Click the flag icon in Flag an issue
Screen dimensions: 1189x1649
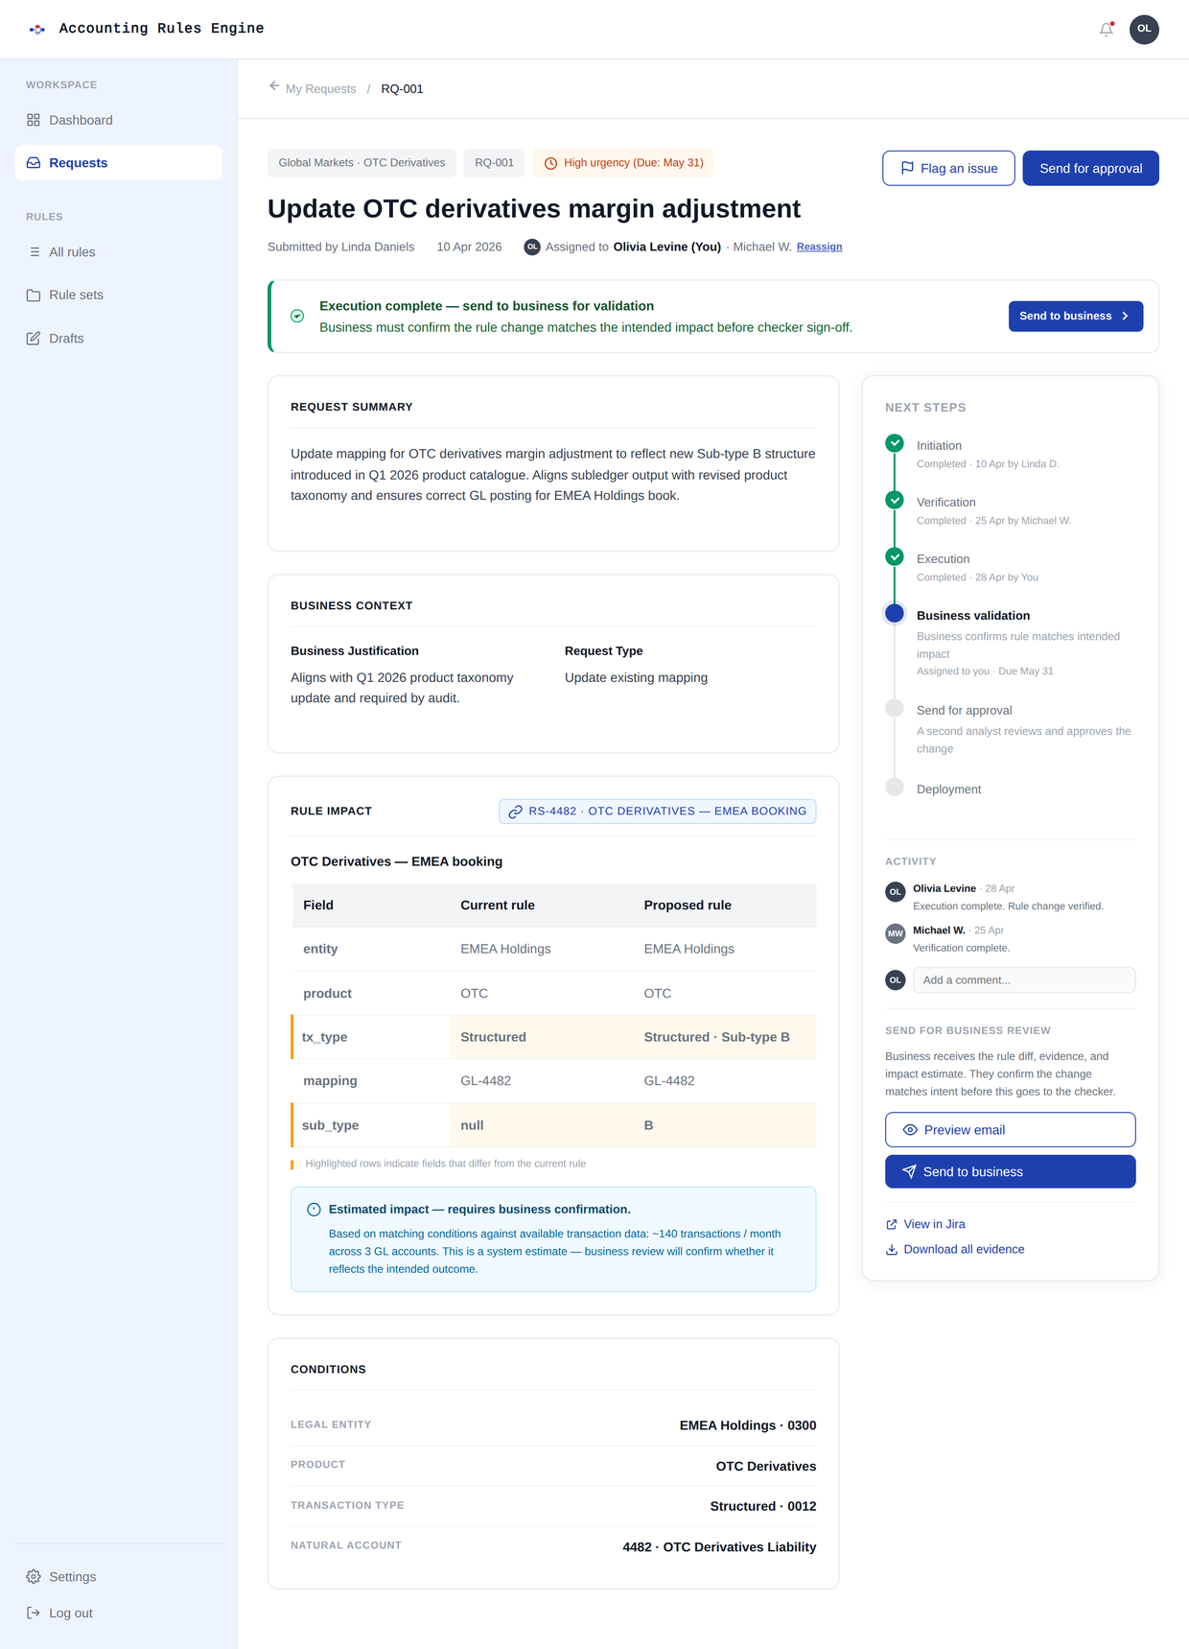pos(907,168)
